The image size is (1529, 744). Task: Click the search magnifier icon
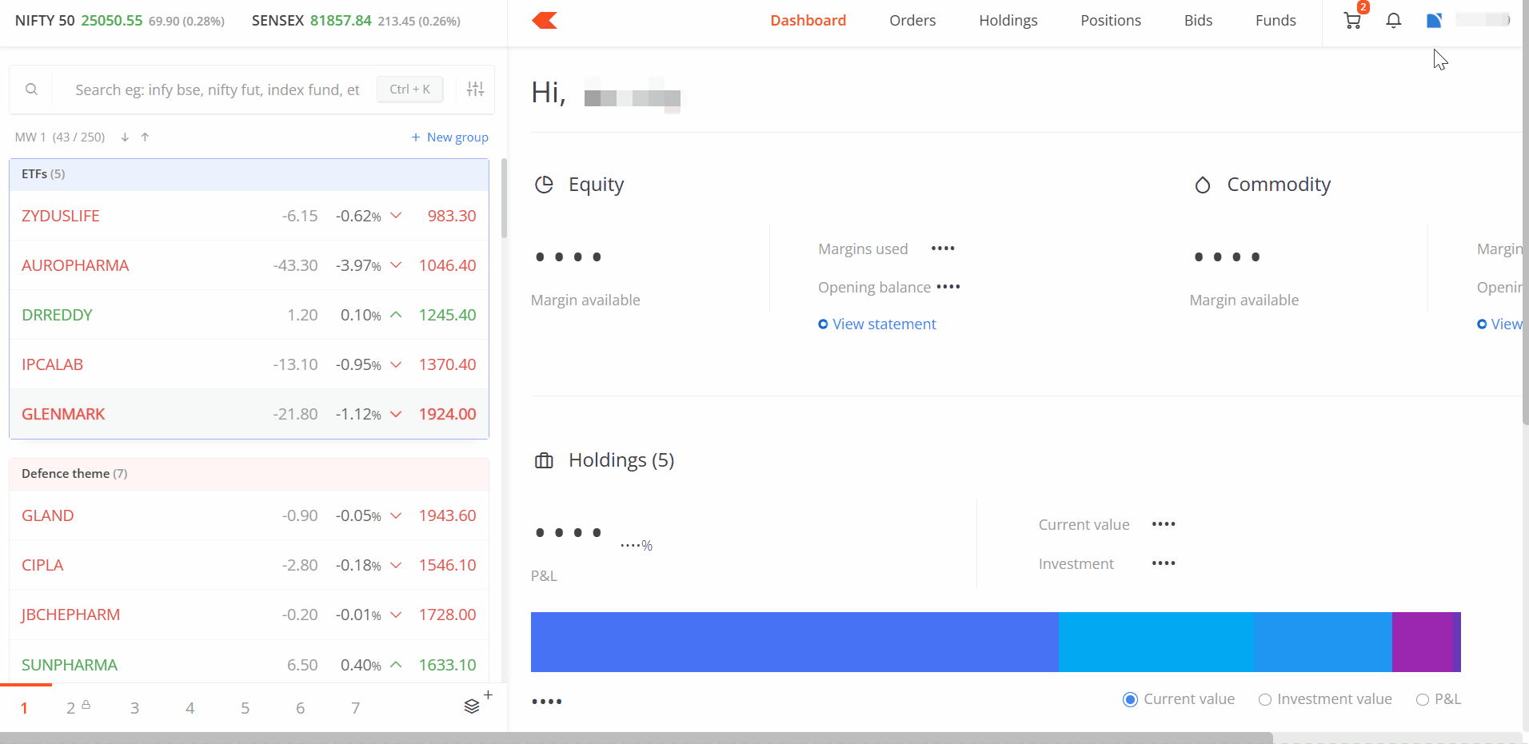point(31,90)
